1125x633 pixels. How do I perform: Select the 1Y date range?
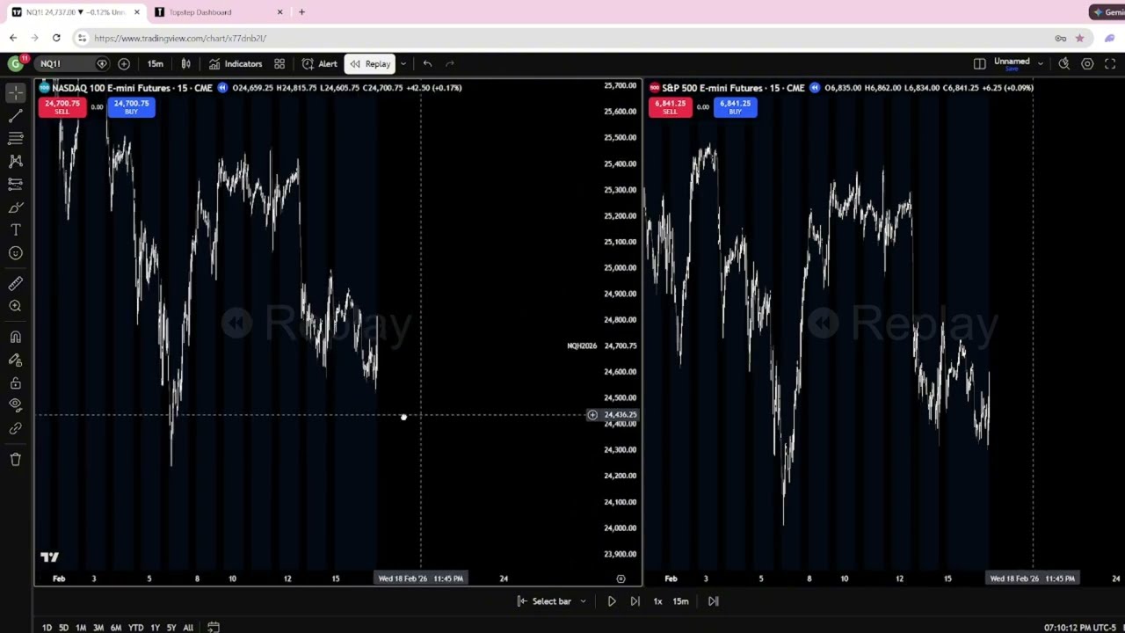click(155, 628)
